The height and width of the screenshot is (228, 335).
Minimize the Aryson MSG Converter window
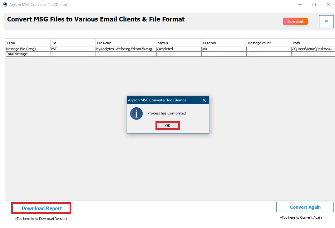(x=300, y=4)
